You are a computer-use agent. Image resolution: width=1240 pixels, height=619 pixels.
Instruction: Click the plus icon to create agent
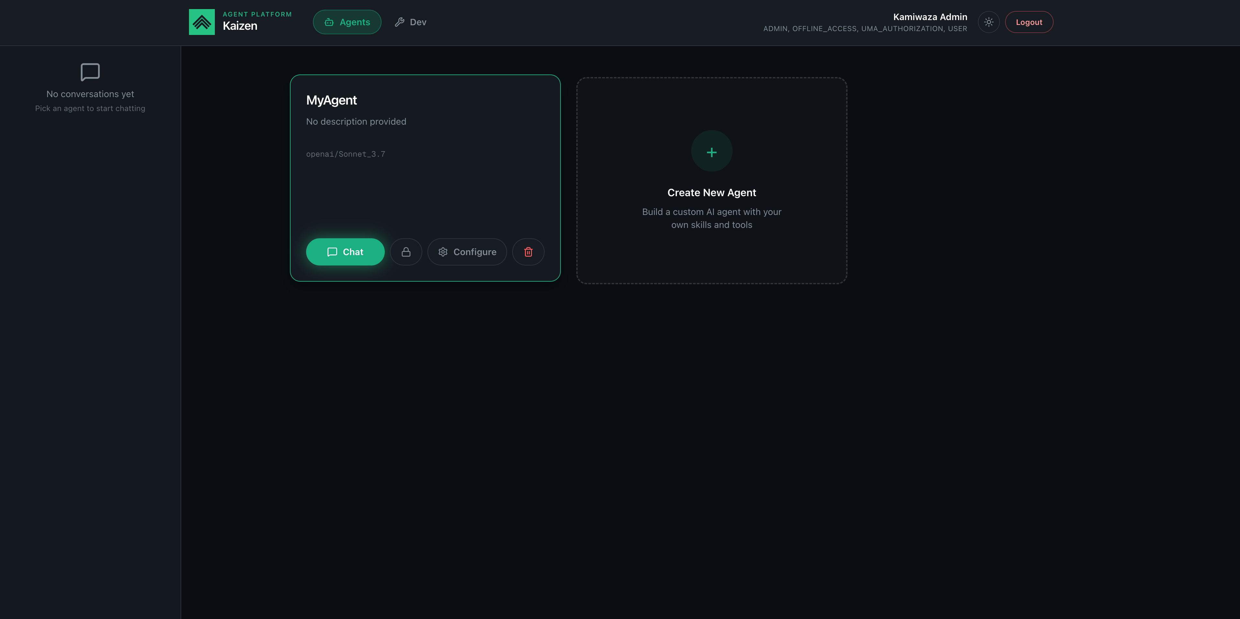click(x=712, y=151)
